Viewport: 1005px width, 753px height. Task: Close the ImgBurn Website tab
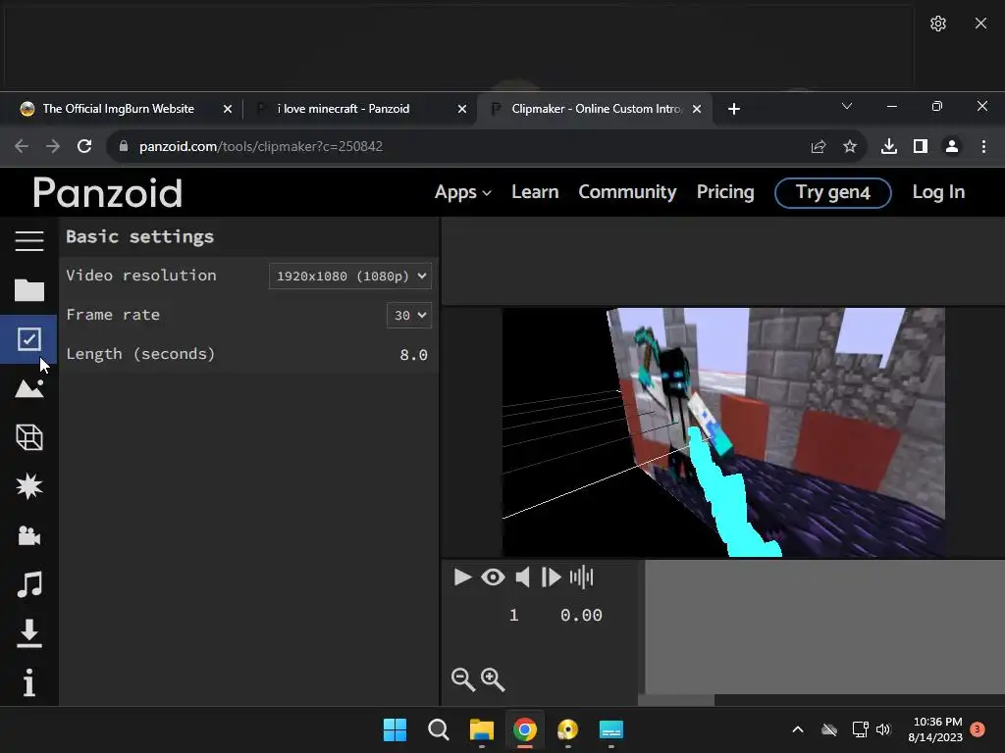(x=228, y=109)
